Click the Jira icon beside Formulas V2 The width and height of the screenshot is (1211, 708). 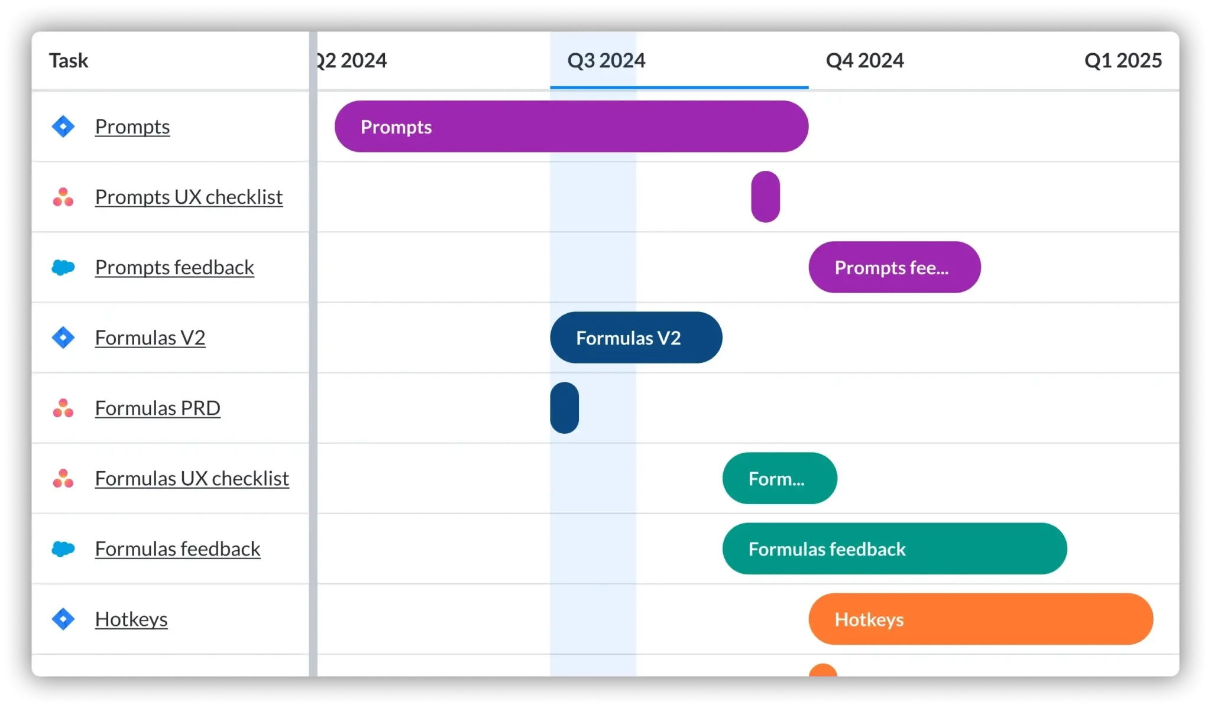click(x=63, y=337)
